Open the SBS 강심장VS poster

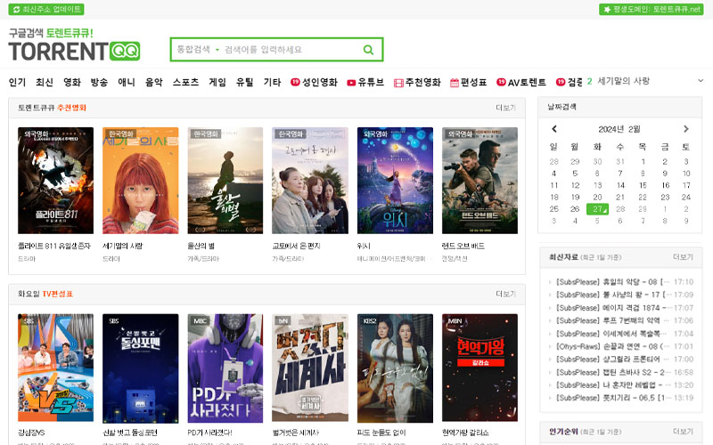pos(55,368)
